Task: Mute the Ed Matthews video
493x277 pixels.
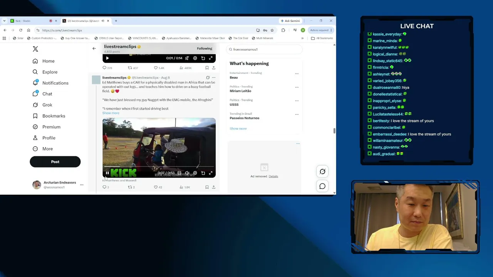Action: point(187,173)
